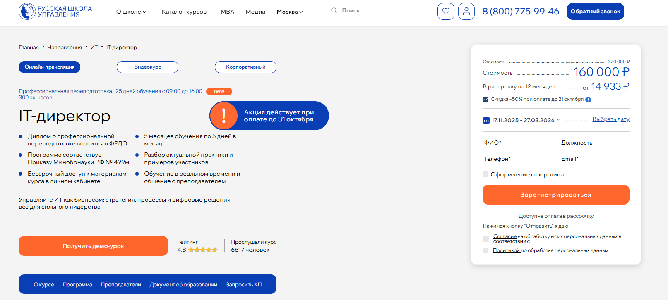This screenshot has width=668, height=300.
Task: Open Каталог курсов menu item
Action: (184, 12)
